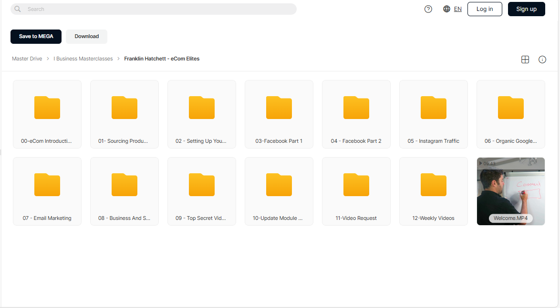
Task: Open the Welcome.MP4 video thumbnail
Action: tap(511, 191)
